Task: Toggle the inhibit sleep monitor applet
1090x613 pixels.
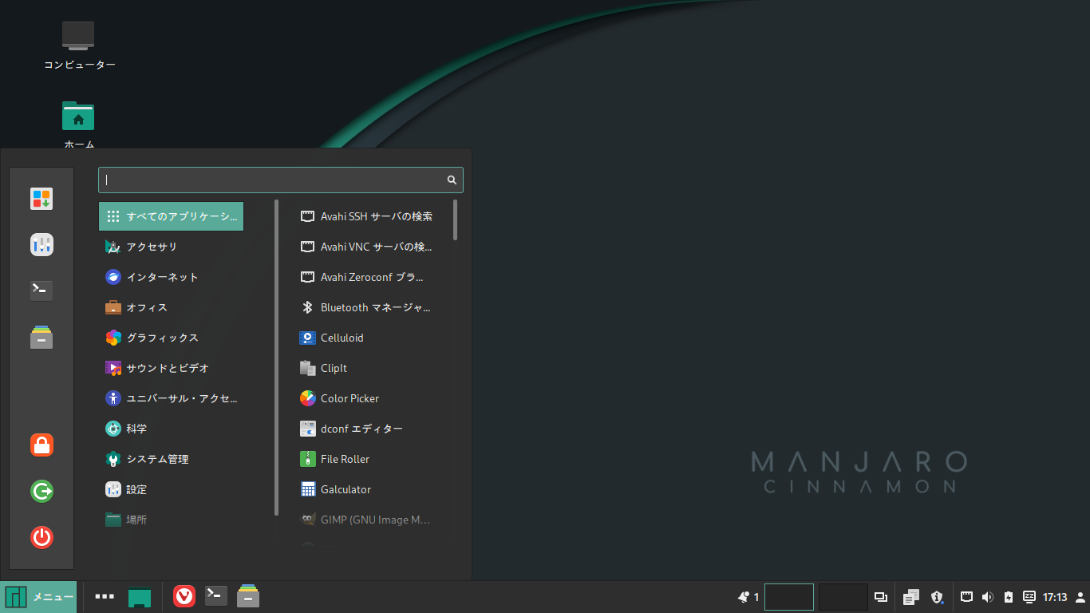Action: (1029, 596)
